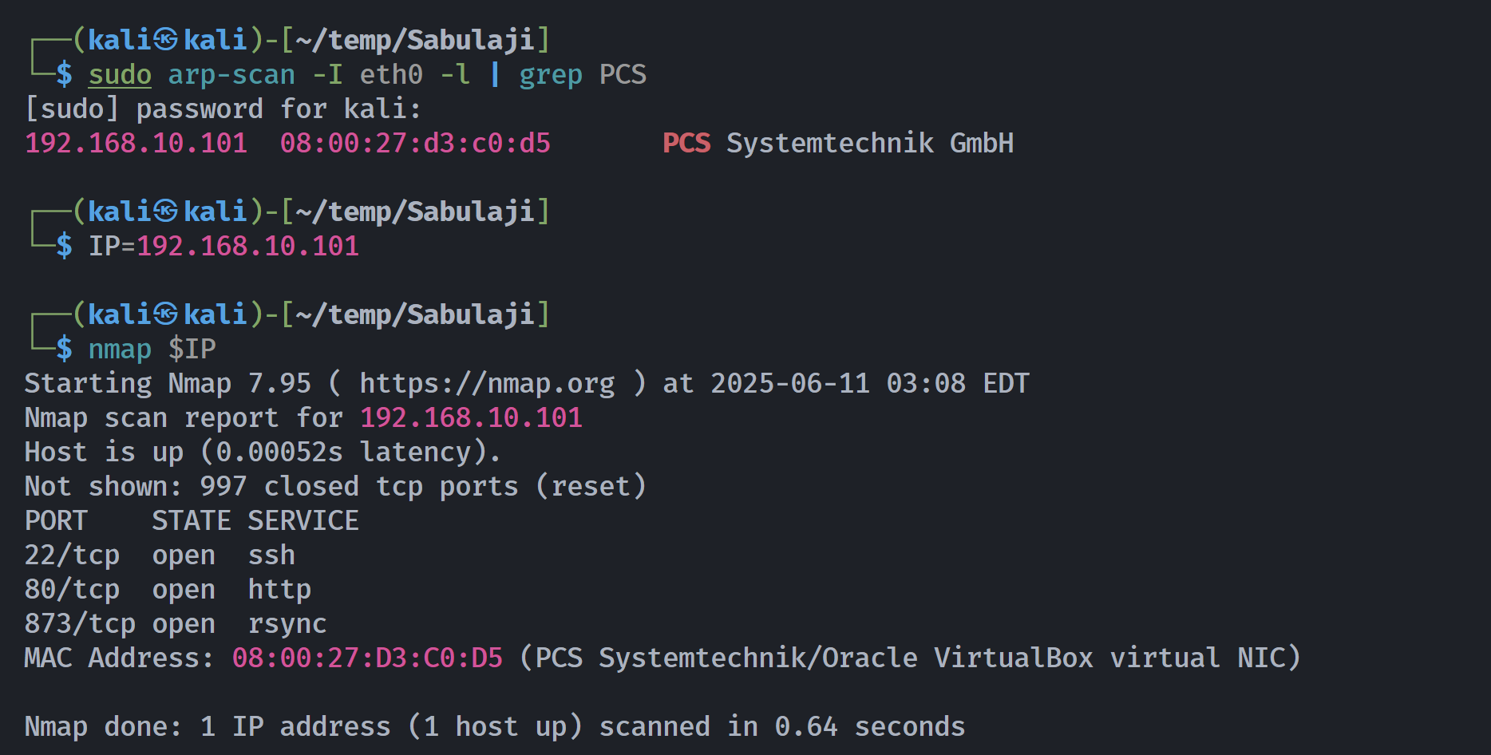Click the underlined sudo command

click(120, 75)
